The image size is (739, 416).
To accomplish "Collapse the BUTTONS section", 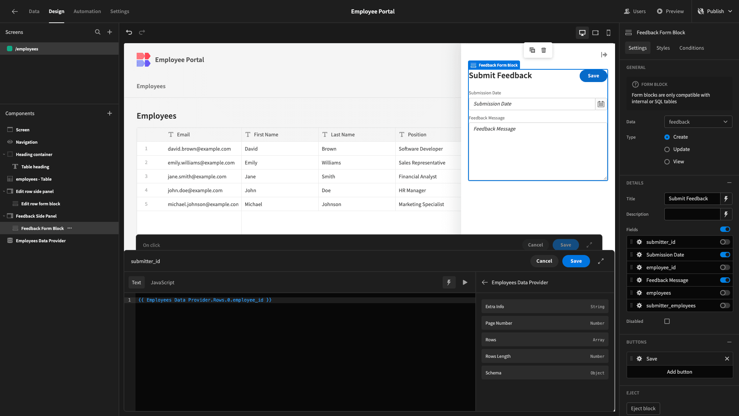I will 729,342.
